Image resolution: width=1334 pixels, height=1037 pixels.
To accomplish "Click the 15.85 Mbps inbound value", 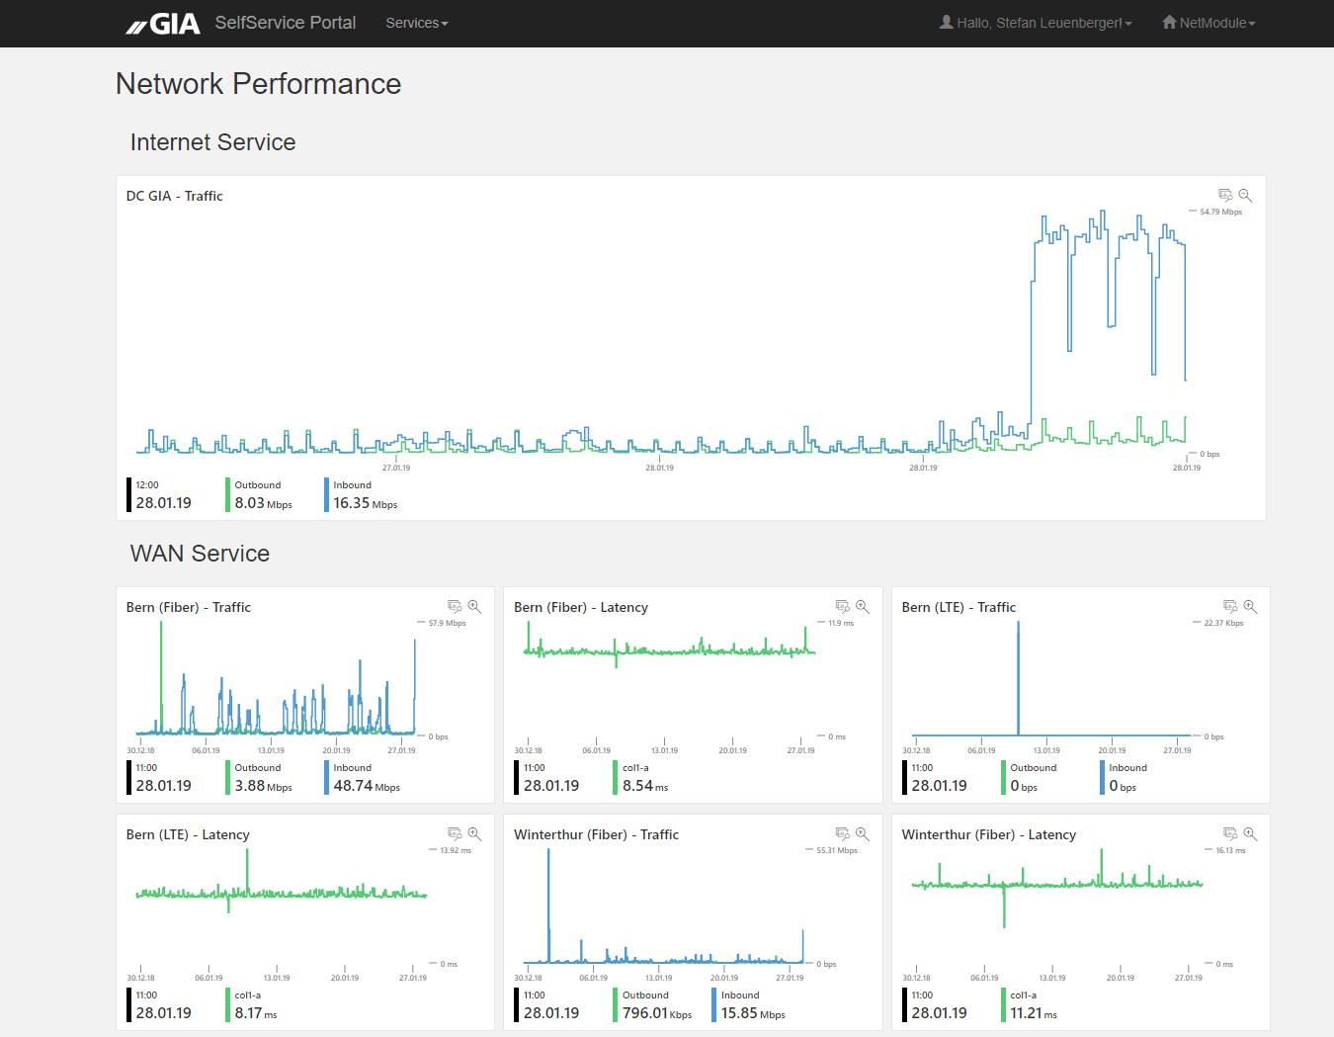I will 753,1013.
